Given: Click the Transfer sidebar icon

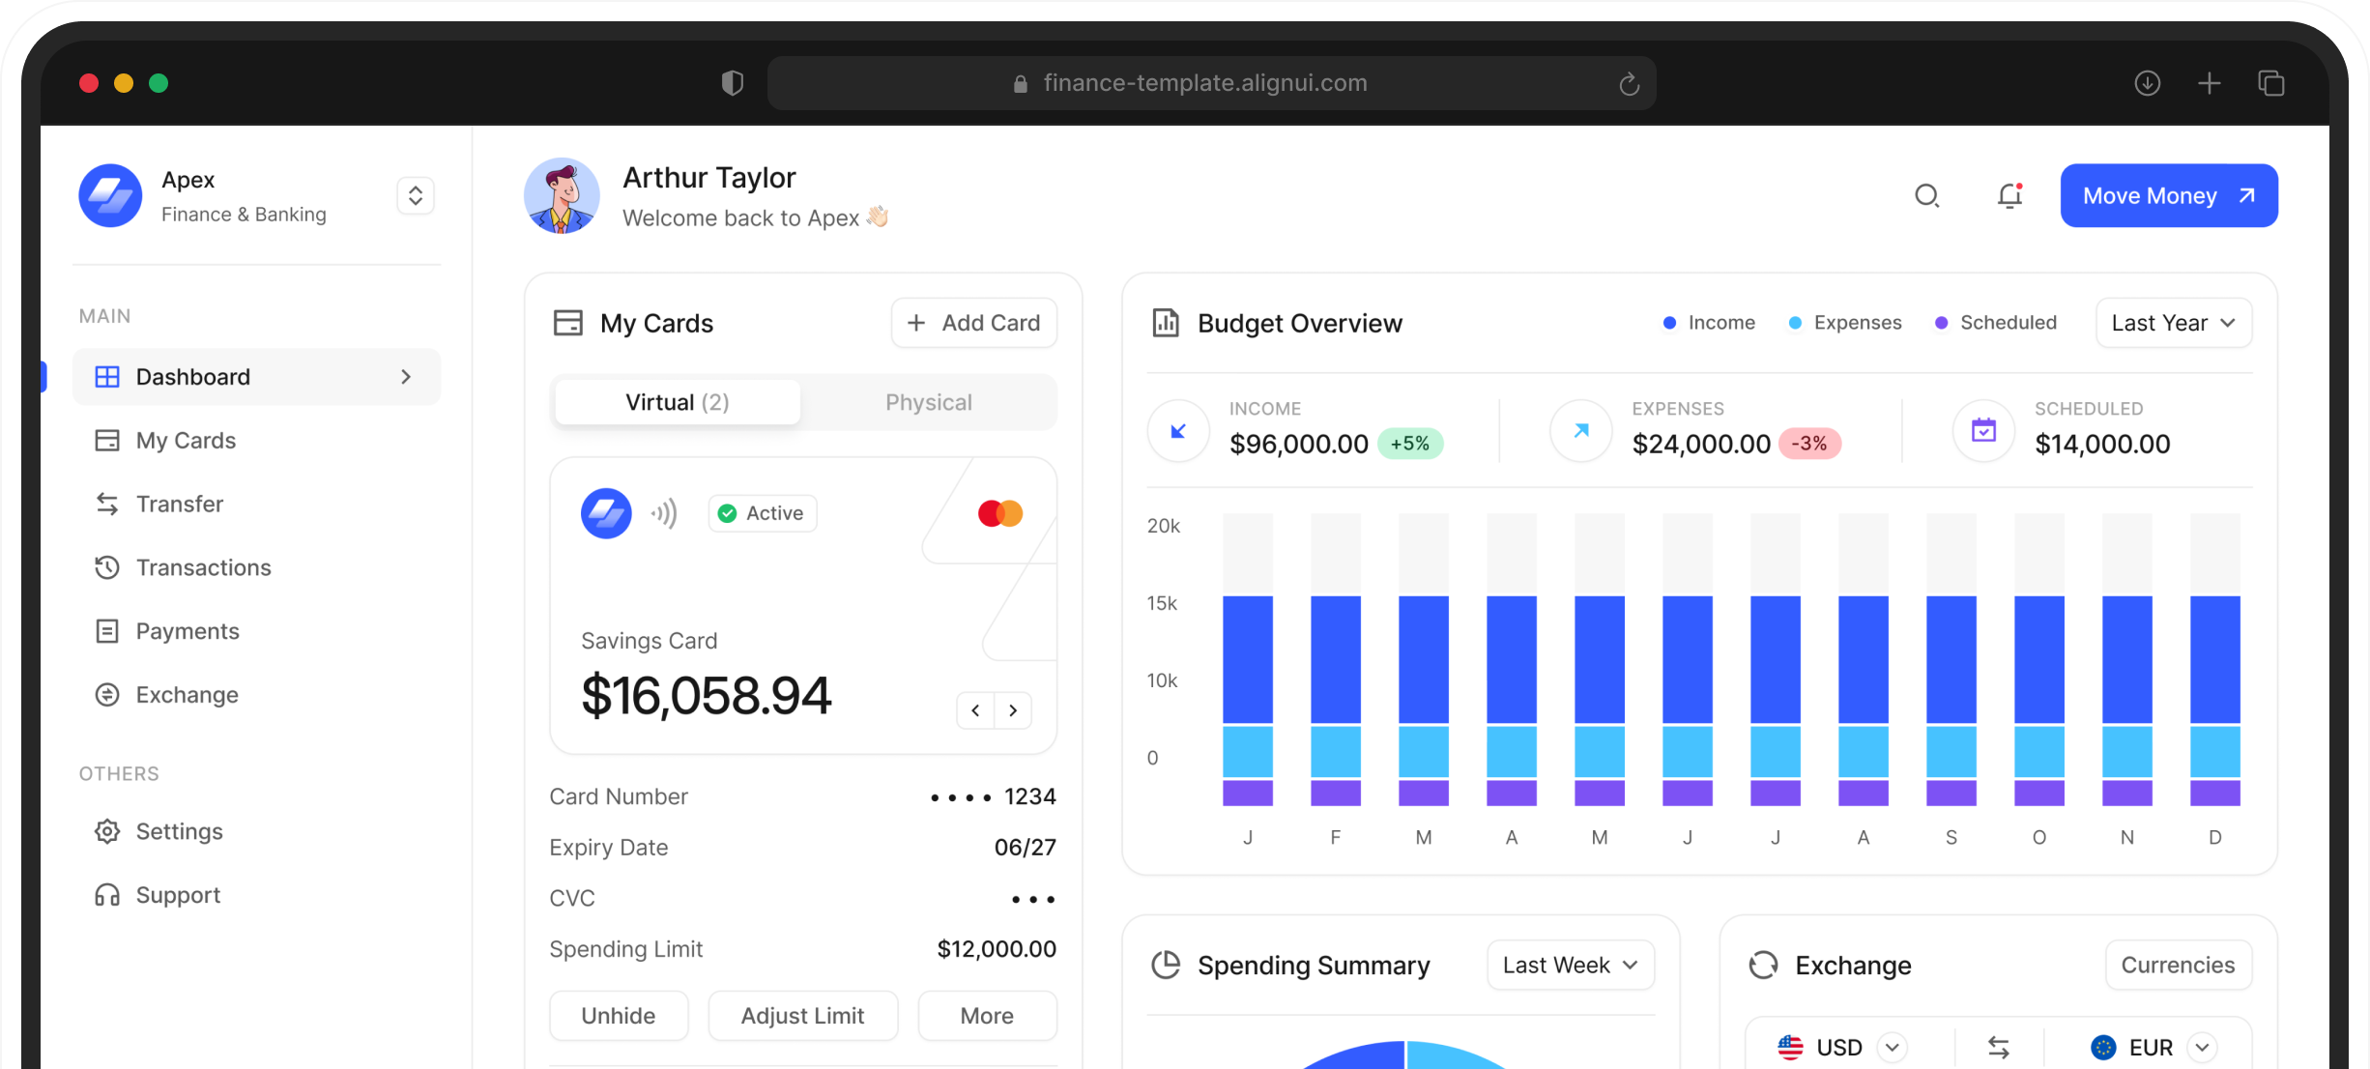Looking at the screenshot, I should pos(107,504).
